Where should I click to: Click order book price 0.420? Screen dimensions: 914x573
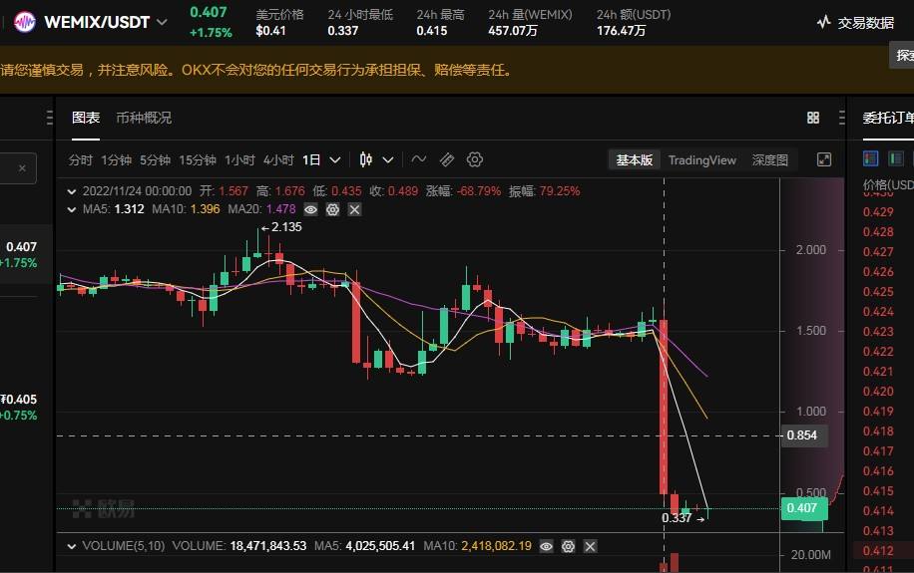point(878,392)
